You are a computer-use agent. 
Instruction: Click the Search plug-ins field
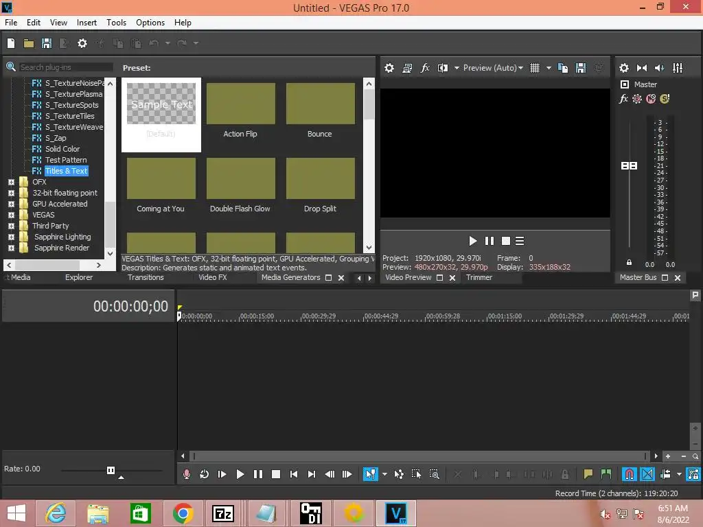(65, 67)
